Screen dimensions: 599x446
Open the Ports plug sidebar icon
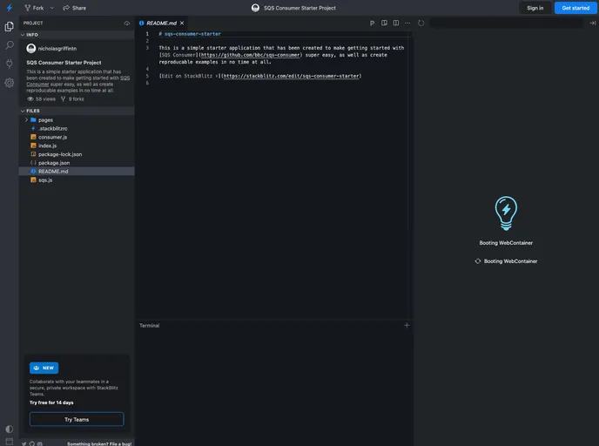tap(10, 64)
